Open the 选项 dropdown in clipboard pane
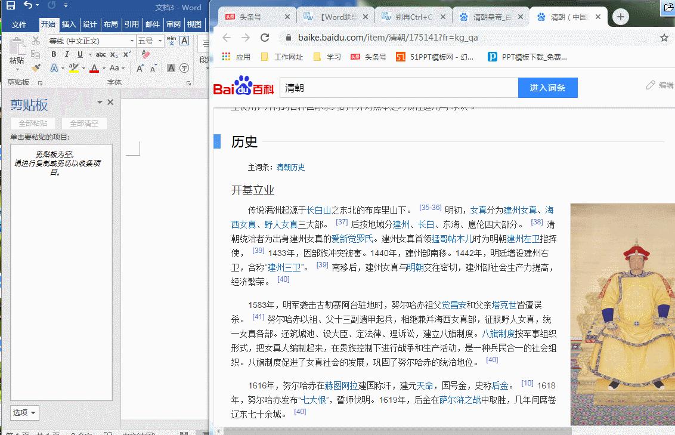 coord(24,412)
